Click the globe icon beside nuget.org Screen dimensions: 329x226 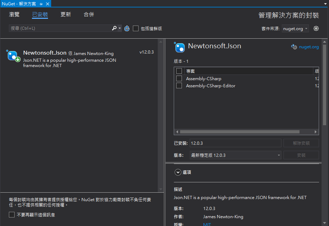coord(294,47)
